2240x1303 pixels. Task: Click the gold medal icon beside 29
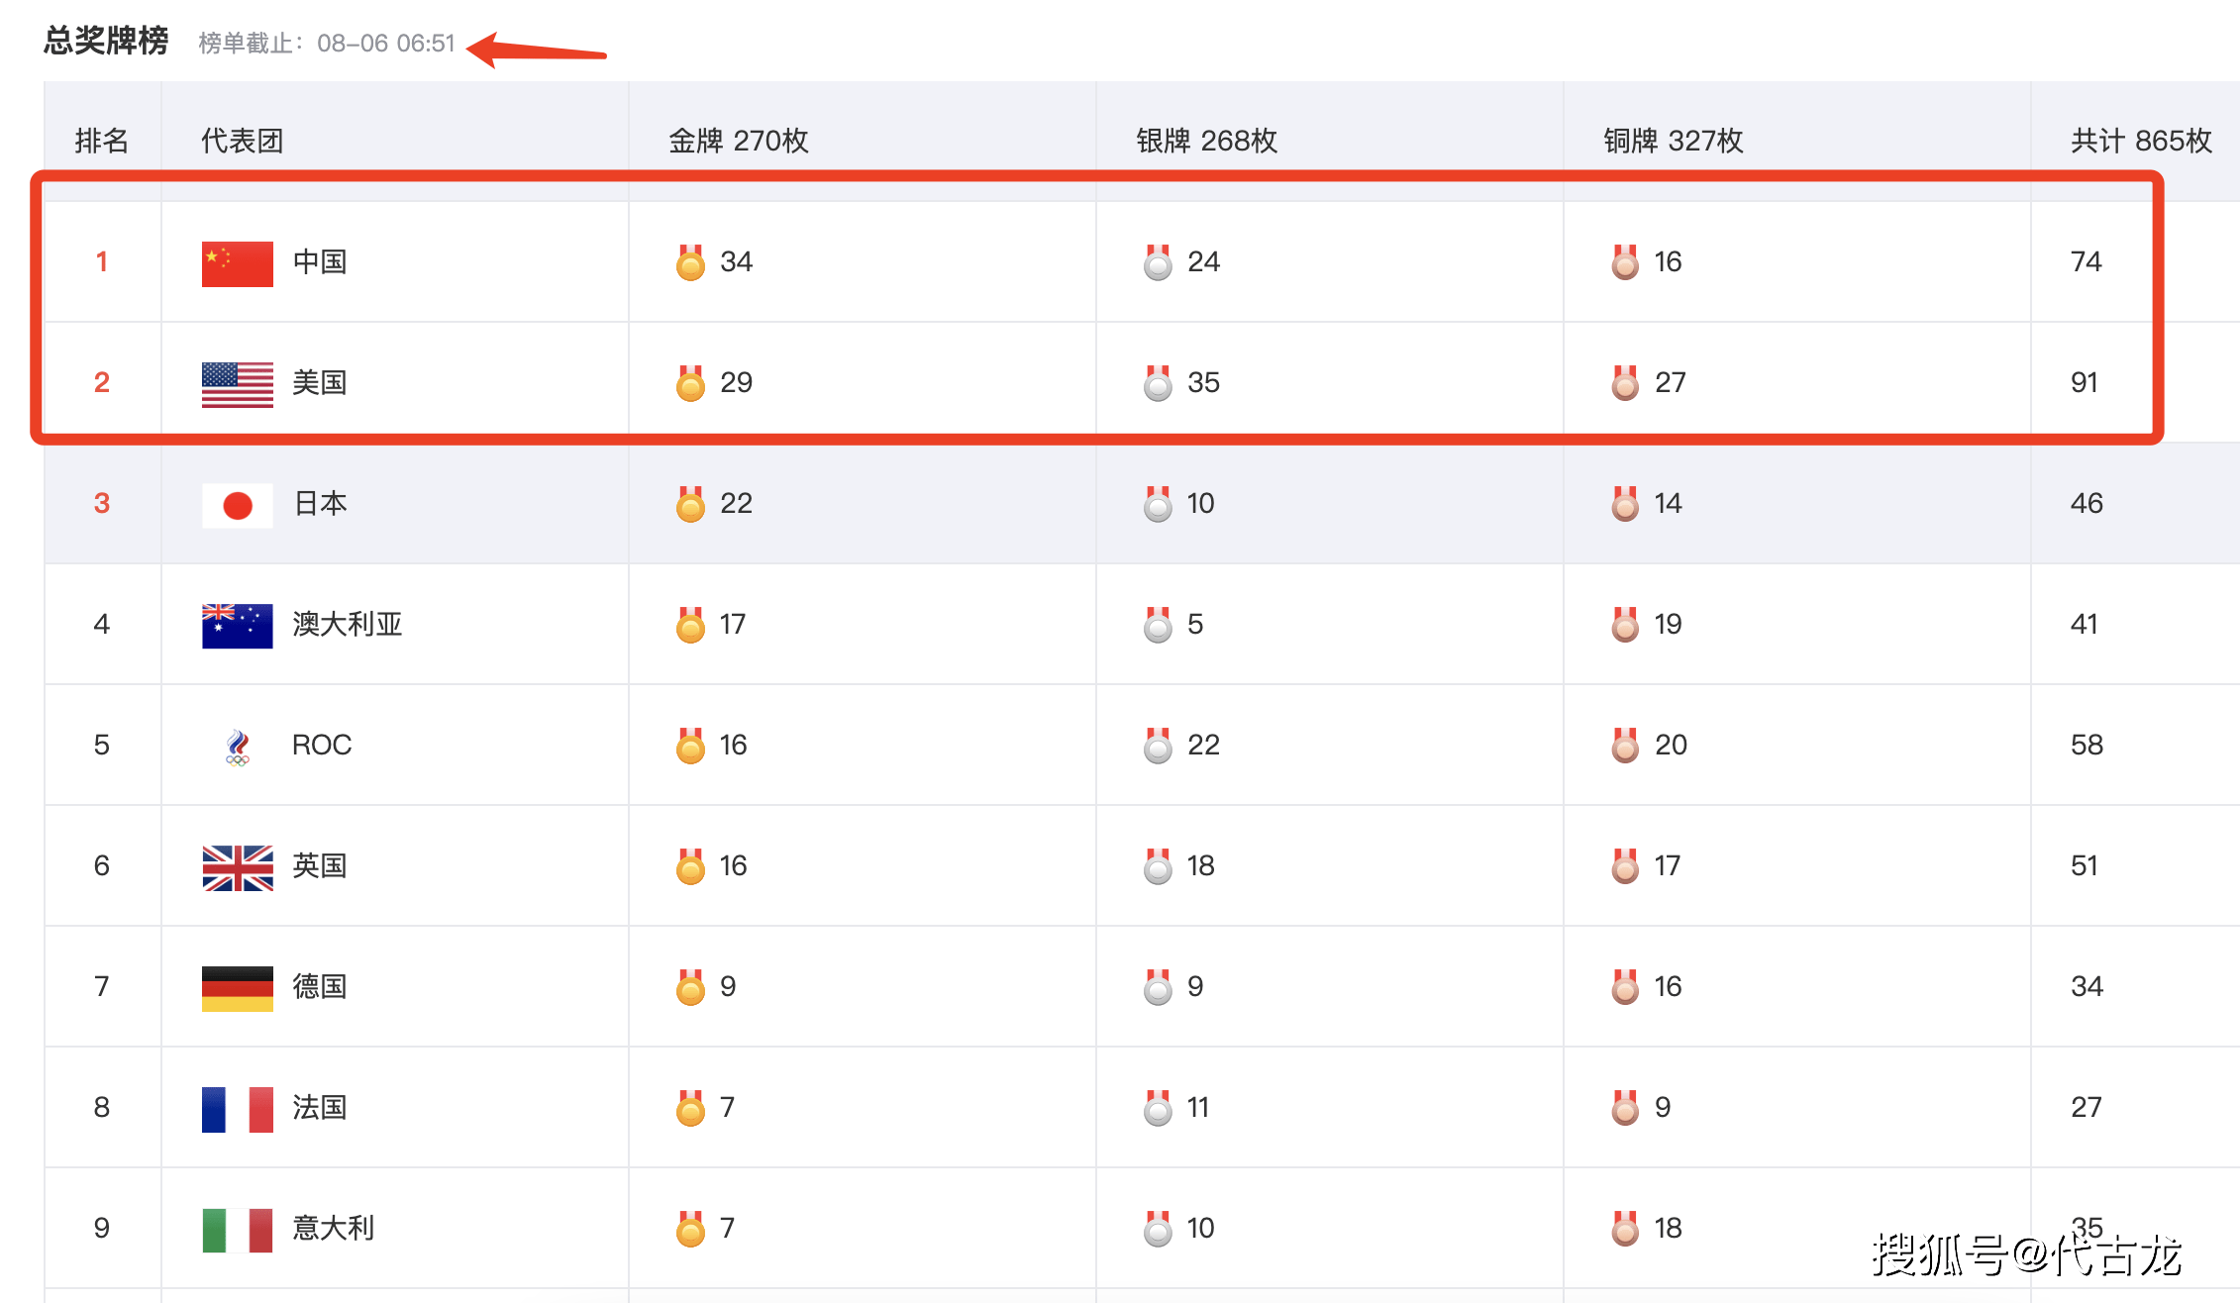(x=690, y=383)
